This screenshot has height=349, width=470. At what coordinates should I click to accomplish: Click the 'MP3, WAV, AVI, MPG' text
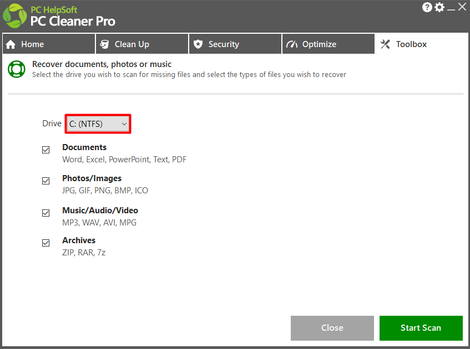(x=99, y=223)
